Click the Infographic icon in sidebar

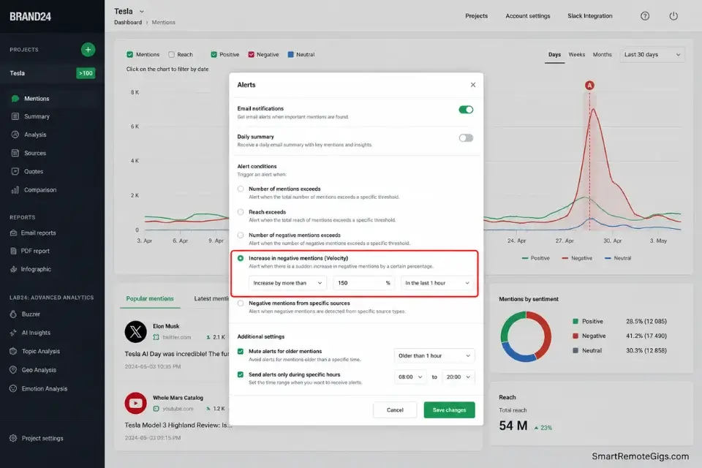point(13,269)
